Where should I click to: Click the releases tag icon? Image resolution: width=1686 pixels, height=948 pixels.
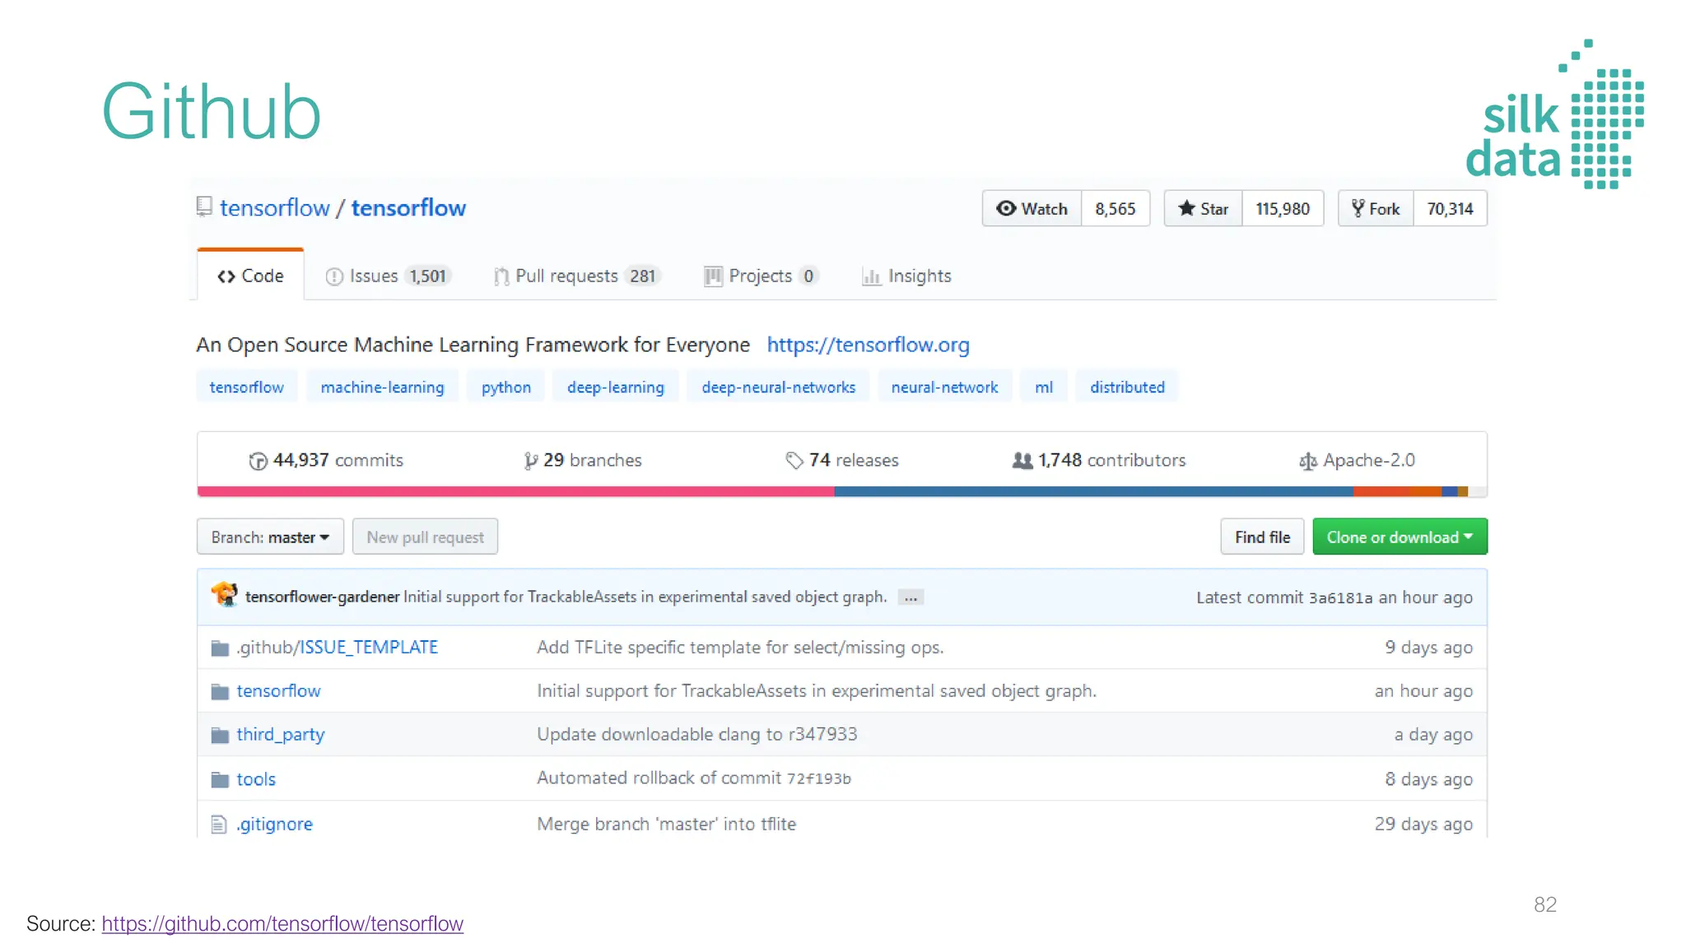pos(794,461)
